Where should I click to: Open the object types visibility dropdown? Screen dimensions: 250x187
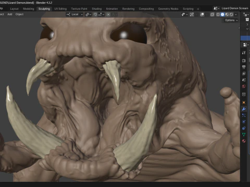[x=184, y=15]
